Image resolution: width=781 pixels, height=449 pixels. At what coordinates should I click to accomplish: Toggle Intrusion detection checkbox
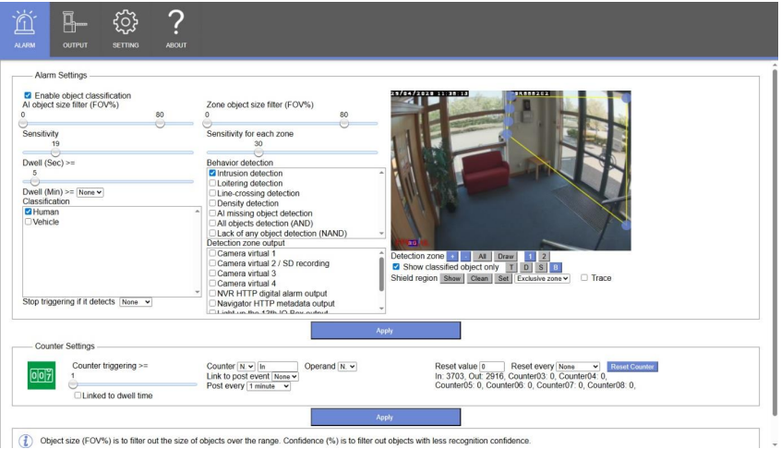pos(212,173)
